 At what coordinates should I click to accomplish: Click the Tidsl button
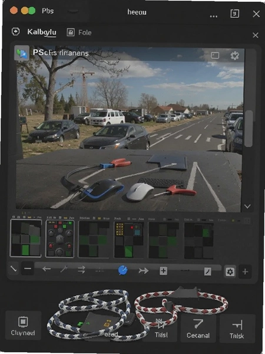click(160, 329)
